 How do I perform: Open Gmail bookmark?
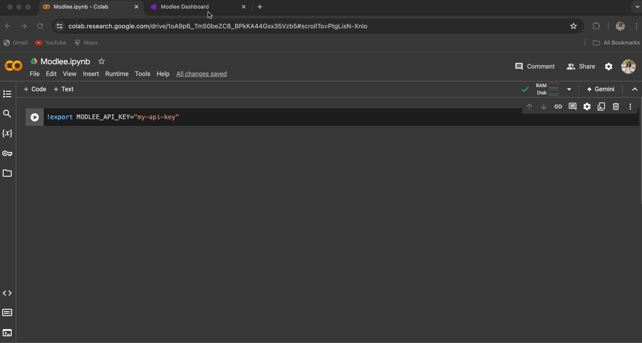pos(16,43)
